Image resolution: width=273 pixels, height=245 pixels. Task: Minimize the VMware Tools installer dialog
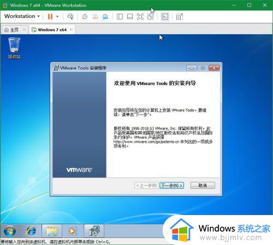click(x=192, y=68)
